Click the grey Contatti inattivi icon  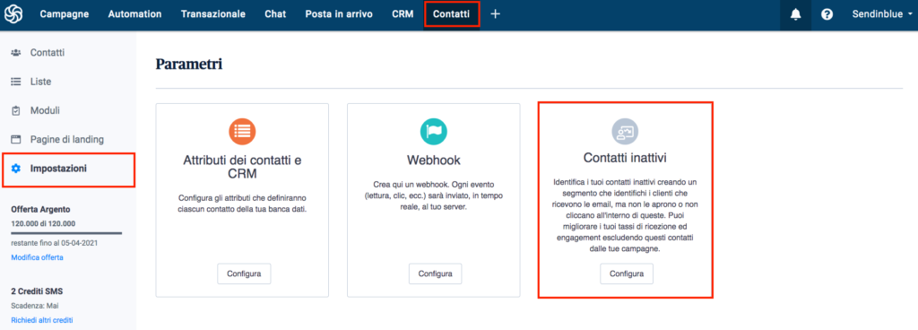pyautogui.click(x=625, y=132)
